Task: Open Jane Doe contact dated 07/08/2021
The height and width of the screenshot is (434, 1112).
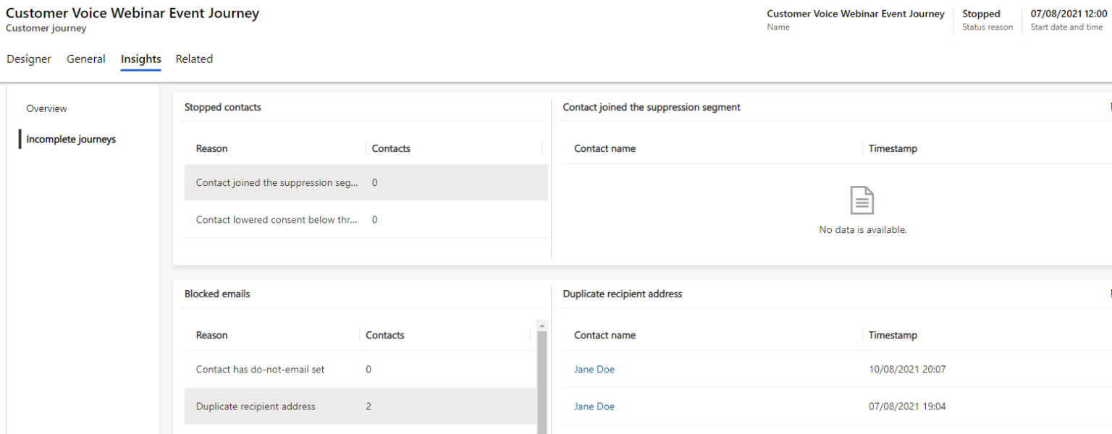Action: coord(594,407)
